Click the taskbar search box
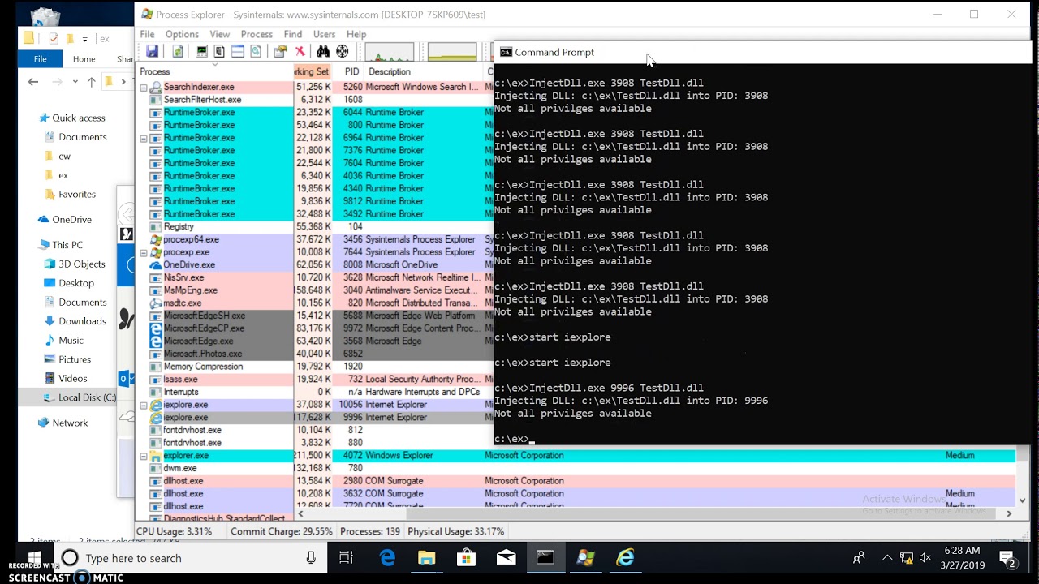The width and height of the screenshot is (1039, 584). click(x=189, y=558)
